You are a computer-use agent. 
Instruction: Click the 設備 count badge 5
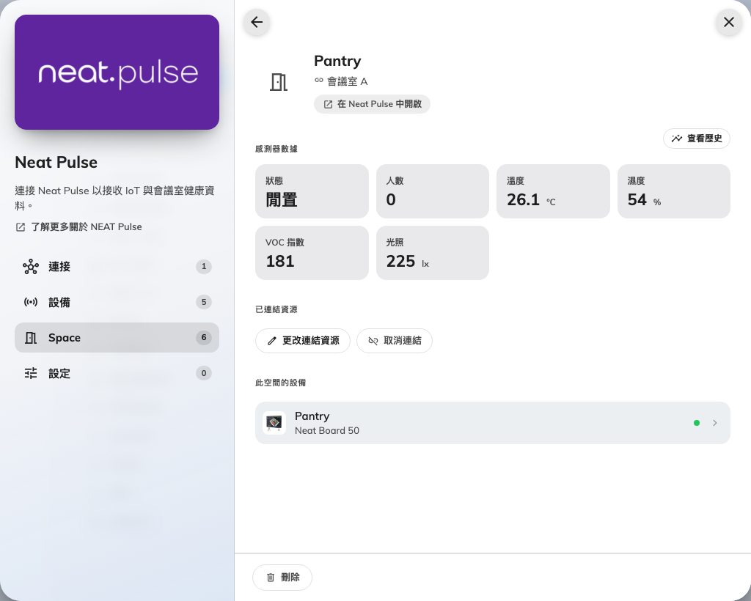[204, 302]
